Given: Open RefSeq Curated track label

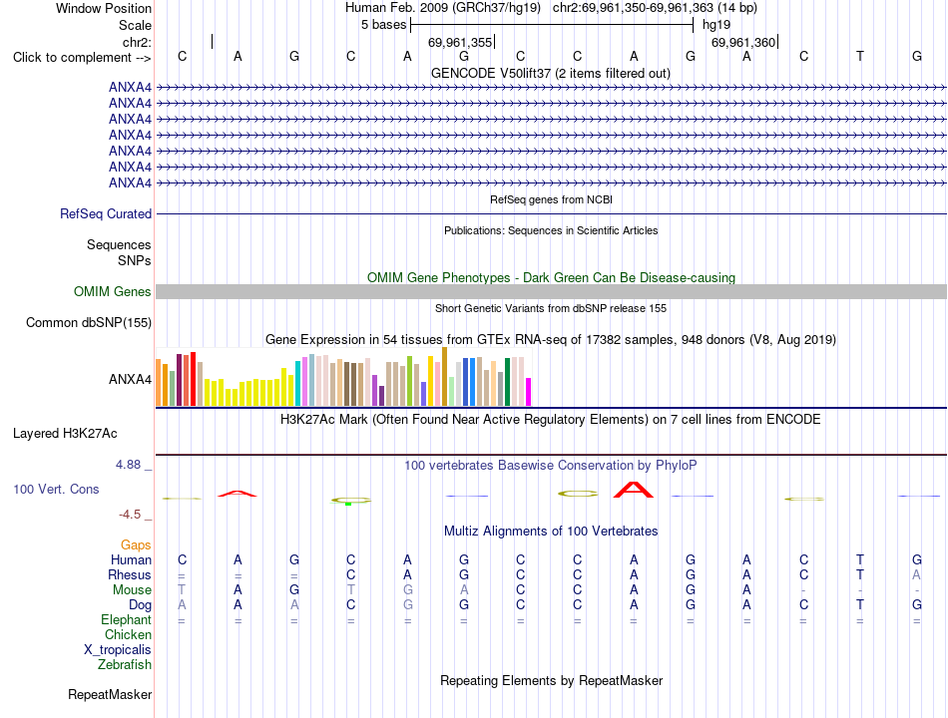Looking at the screenshot, I should click(x=106, y=214).
